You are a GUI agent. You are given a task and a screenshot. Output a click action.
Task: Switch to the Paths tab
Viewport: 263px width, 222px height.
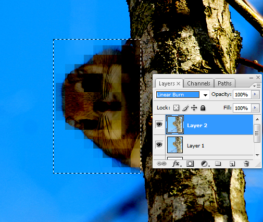coord(224,83)
